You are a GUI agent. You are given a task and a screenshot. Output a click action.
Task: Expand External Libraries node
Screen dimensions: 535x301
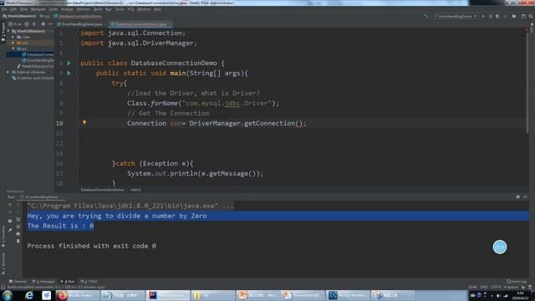[8, 72]
